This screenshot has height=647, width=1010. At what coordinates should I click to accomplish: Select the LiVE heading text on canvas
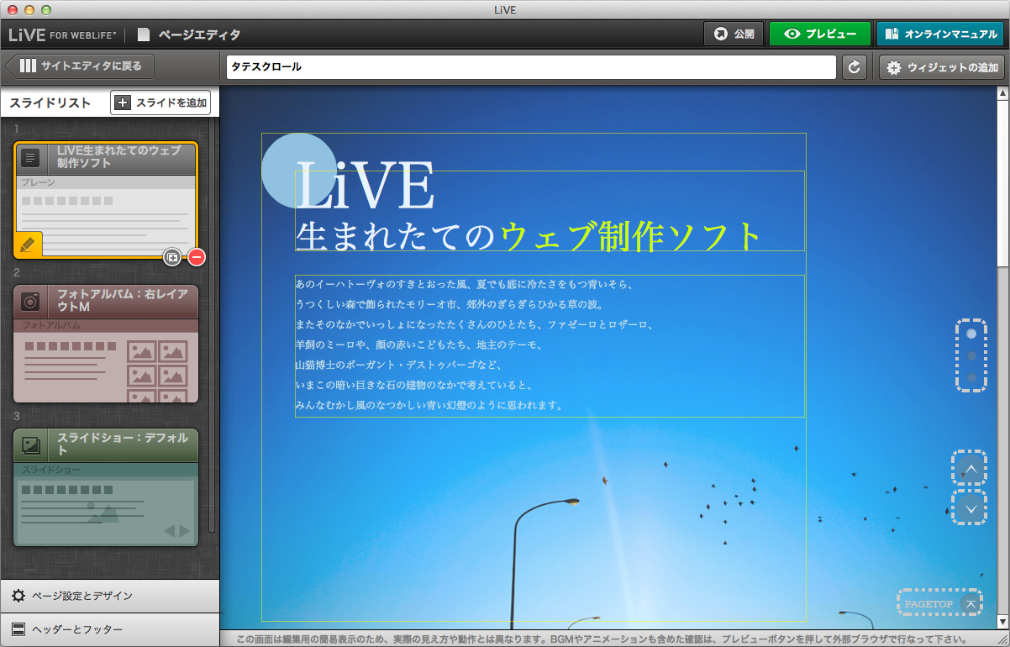[365, 185]
